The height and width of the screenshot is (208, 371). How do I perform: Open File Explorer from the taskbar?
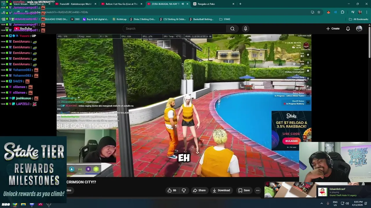(23, 204)
